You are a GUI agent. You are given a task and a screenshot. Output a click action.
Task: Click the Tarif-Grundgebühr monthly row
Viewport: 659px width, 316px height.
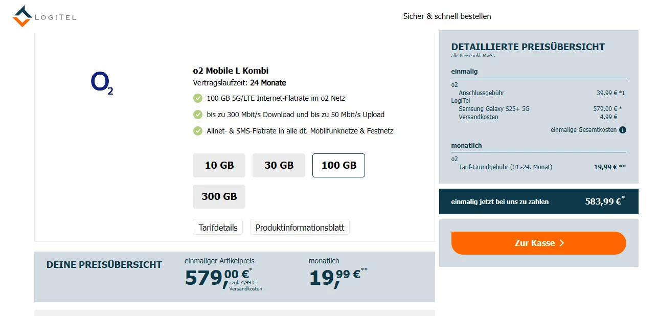click(x=505, y=167)
